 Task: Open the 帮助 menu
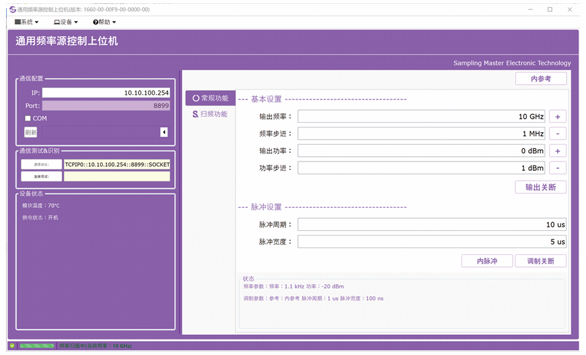[x=105, y=22]
